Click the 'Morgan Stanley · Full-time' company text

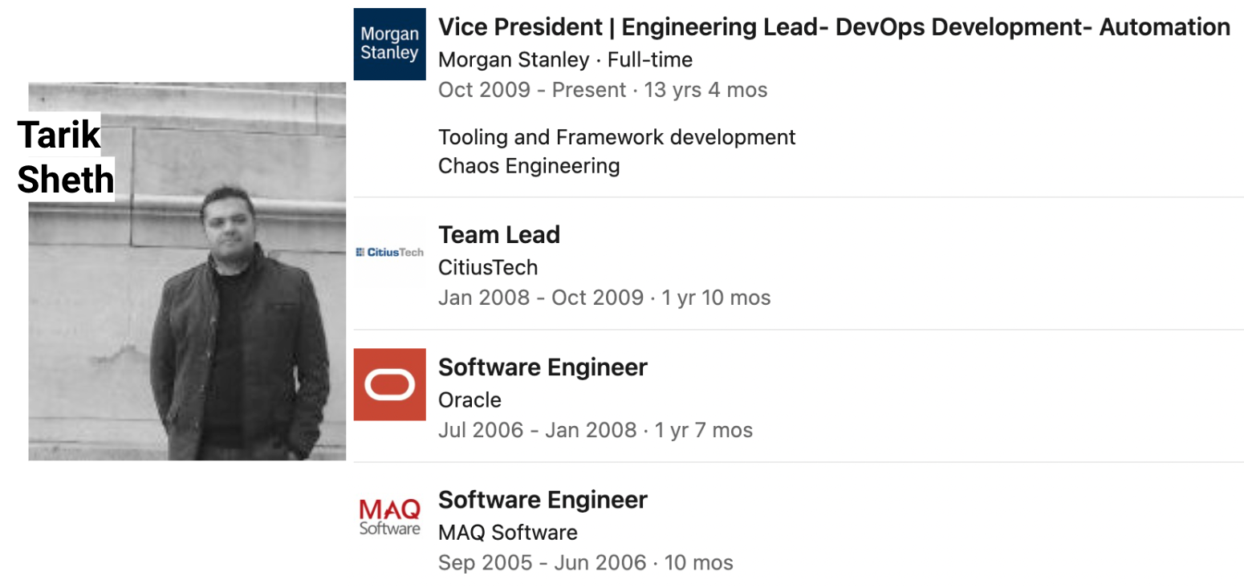tap(565, 59)
